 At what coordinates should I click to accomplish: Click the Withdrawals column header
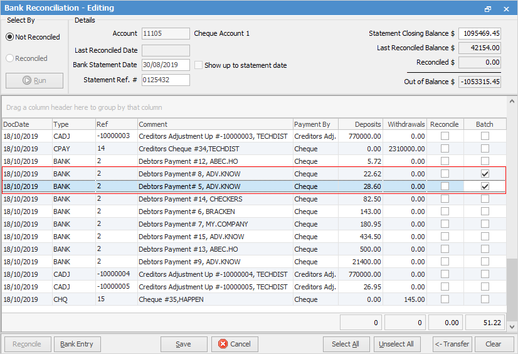tap(405, 124)
